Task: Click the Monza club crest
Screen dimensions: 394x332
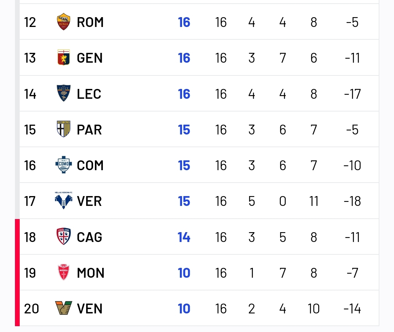Action: click(x=63, y=272)
